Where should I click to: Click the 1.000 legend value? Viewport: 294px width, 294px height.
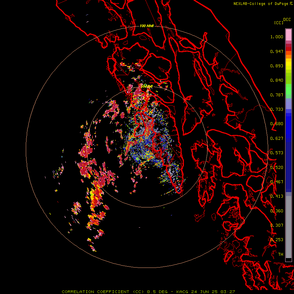click(277, 37)
